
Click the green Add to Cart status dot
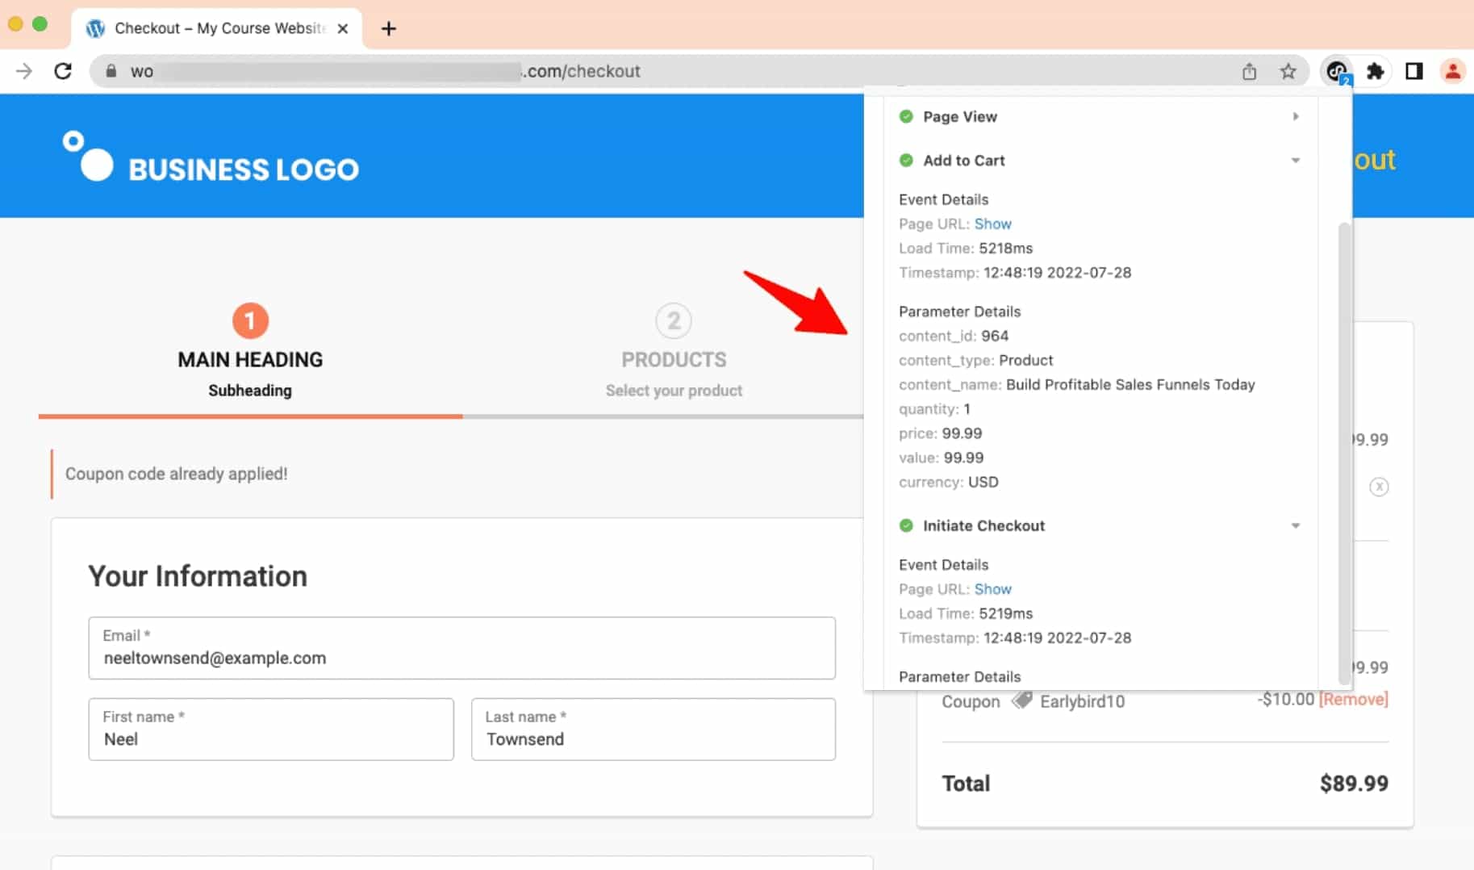[906, 160]
